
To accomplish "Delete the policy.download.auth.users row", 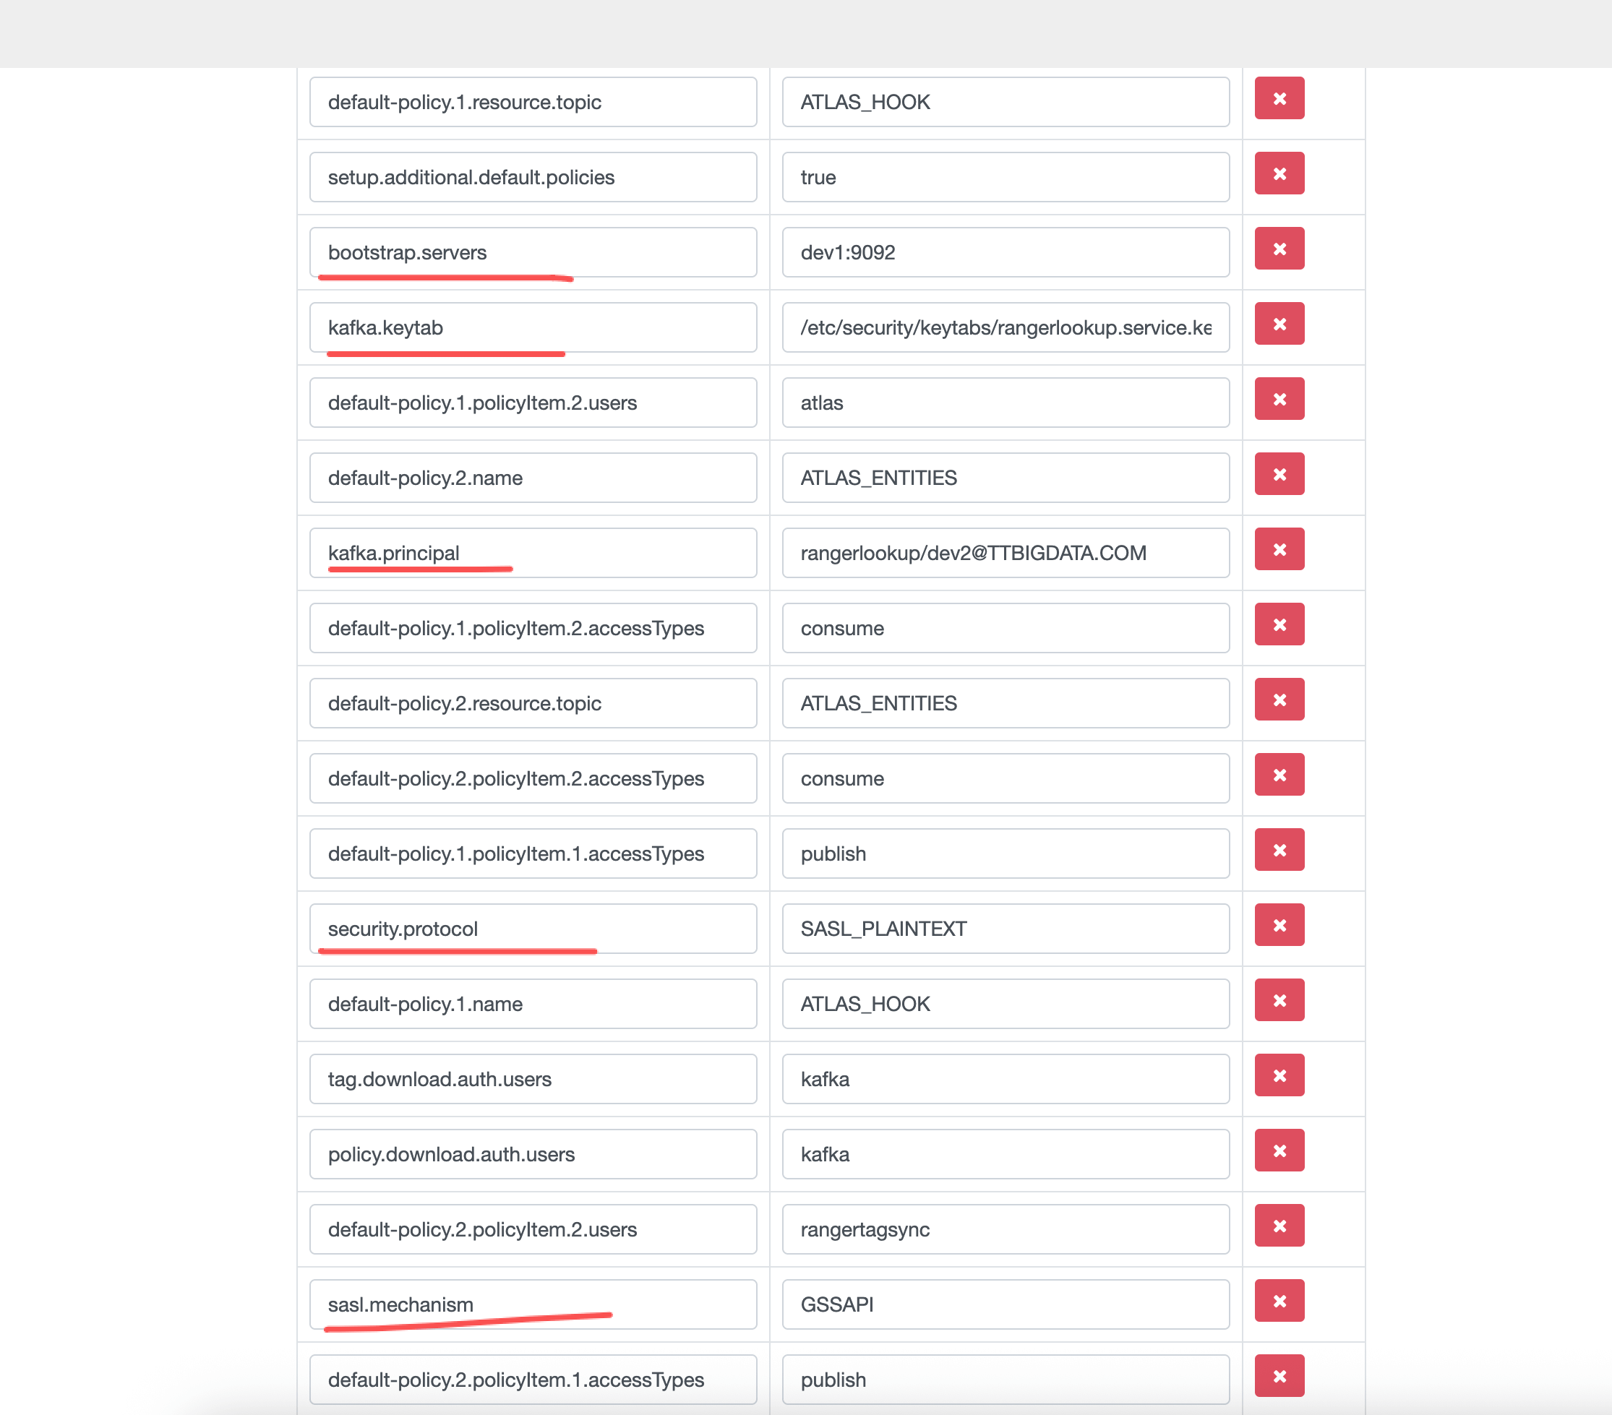I will coord(1279,1151).
